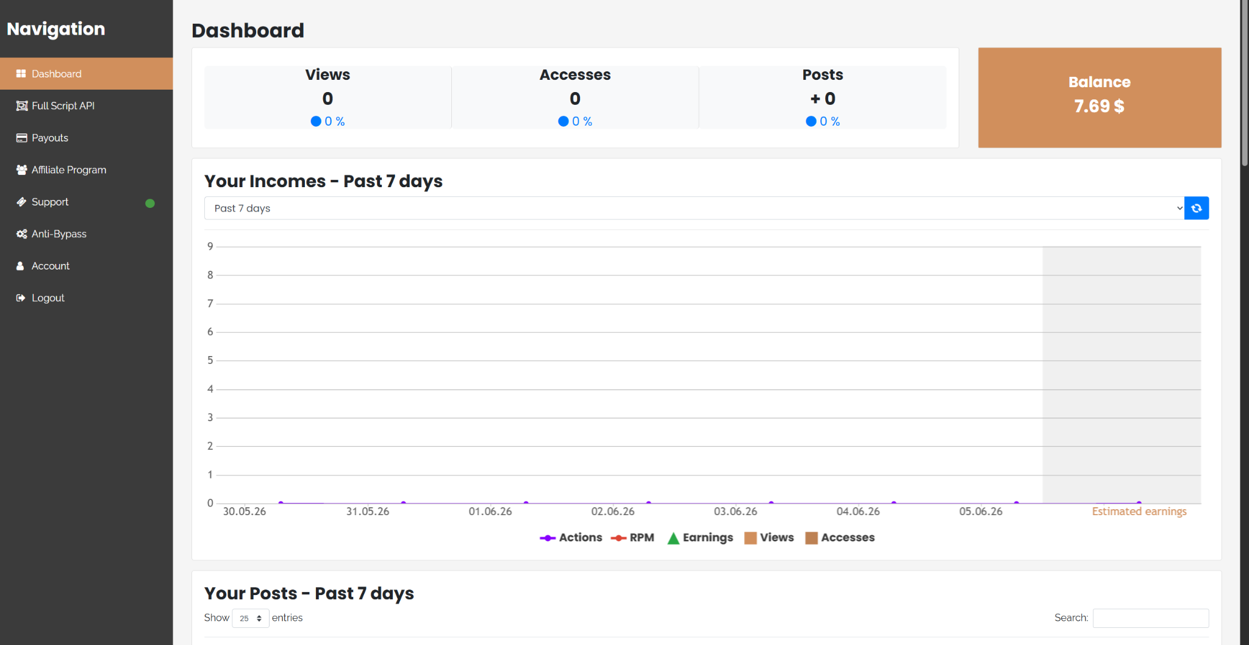Open the Account page

click(87, 266)
